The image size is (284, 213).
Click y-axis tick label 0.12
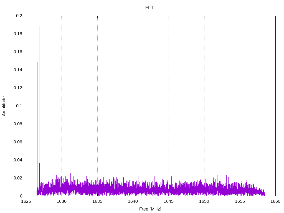[18, 88]
